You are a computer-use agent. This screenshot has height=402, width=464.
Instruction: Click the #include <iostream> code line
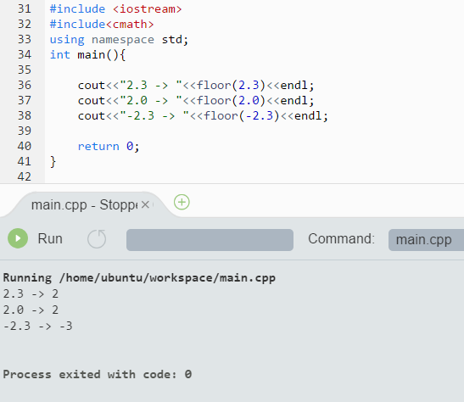tap(115, 8)
